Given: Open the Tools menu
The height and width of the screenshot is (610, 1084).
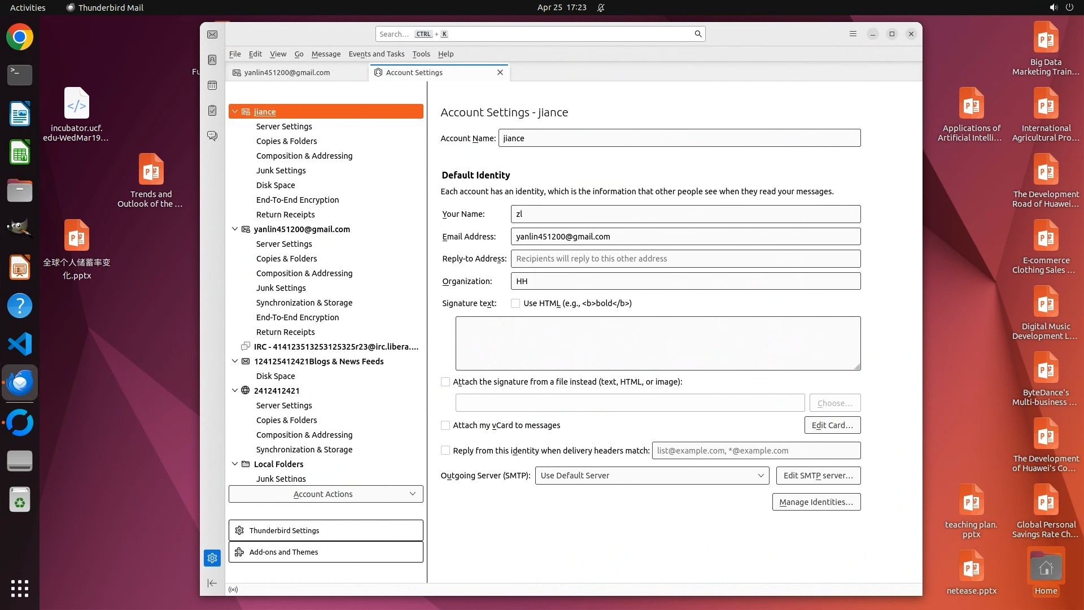Looking at the screenshot, I should tap(421, 54).
